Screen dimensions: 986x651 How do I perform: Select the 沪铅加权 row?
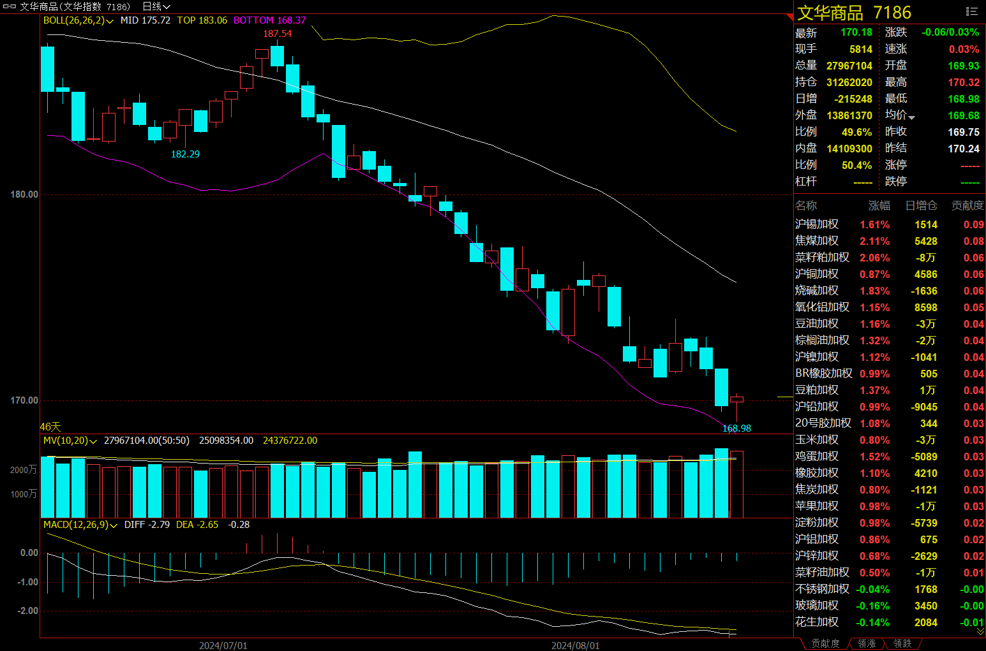[890, 407]
